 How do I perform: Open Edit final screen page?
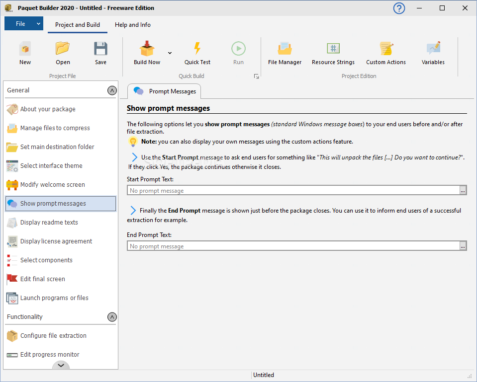(61, 279)
